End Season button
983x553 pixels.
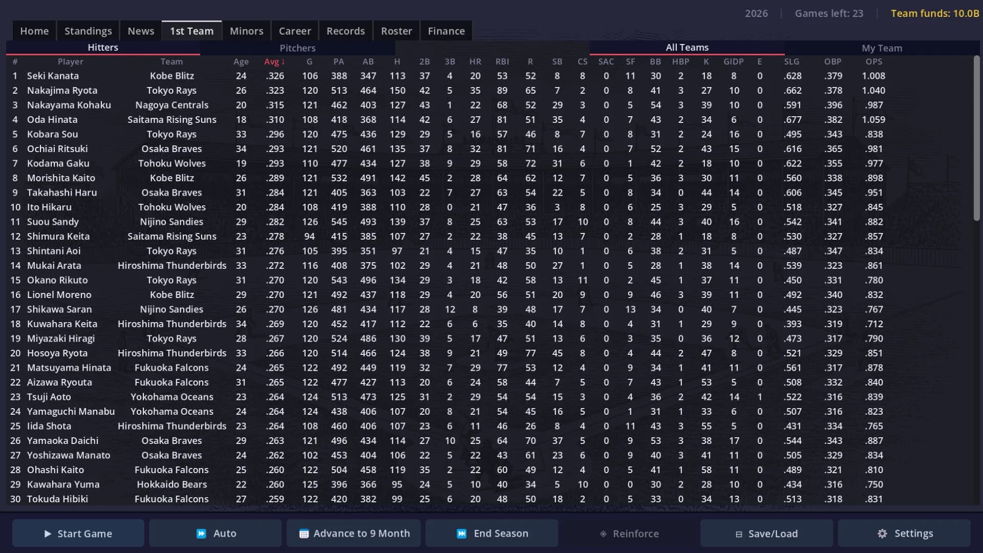pos(492,534)
